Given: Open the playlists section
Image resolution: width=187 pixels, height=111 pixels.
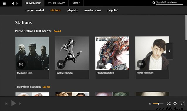Looking at the screenshot, I should pos(73,10).
